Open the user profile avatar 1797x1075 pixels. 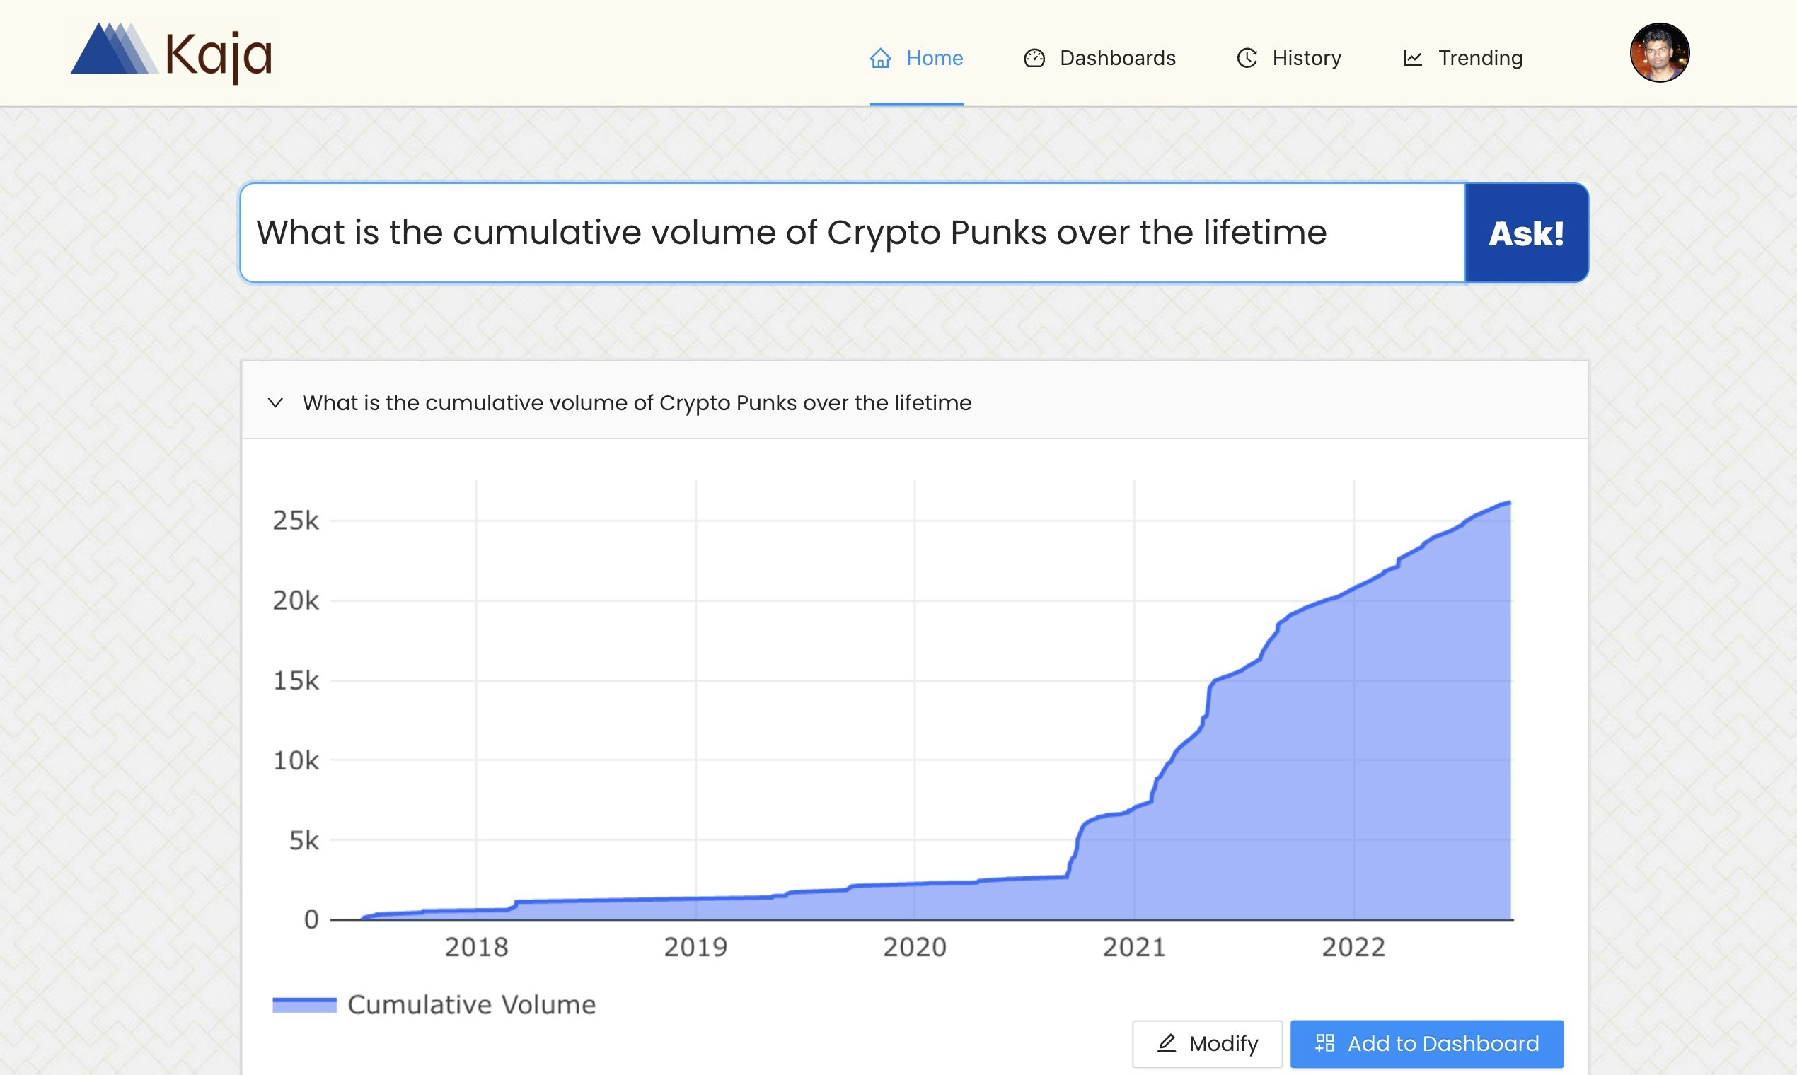coord(1659,52)
